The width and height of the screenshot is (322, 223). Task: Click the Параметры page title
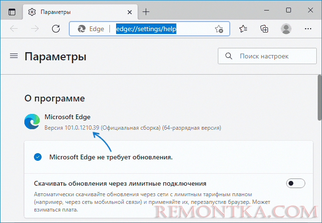(55, 56)
